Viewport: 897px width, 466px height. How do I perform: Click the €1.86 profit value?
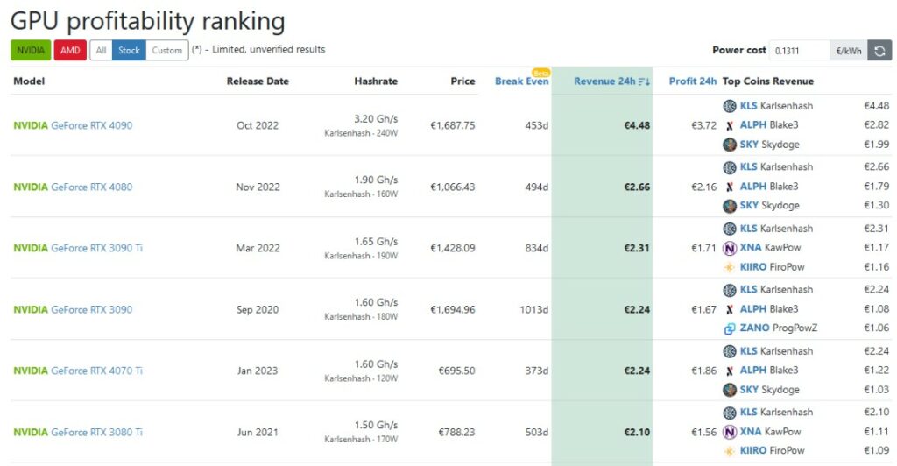[x=703, y=371]
